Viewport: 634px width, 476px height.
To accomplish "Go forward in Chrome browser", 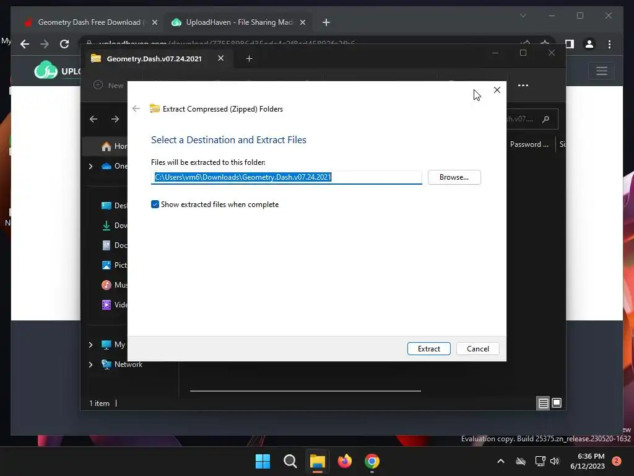I will [45, 44].
